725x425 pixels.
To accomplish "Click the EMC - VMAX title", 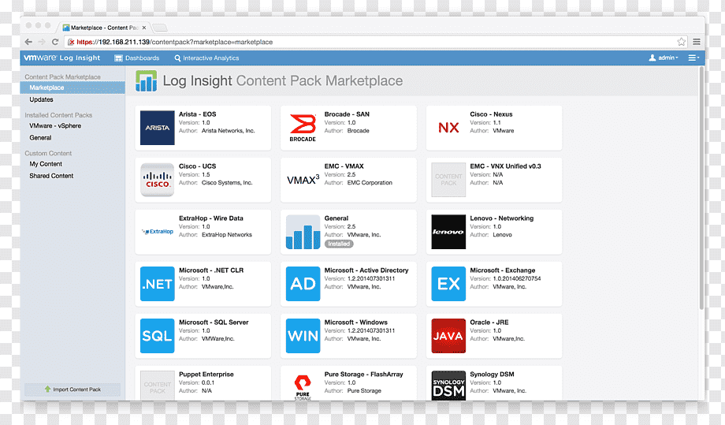I will (344, 166).
